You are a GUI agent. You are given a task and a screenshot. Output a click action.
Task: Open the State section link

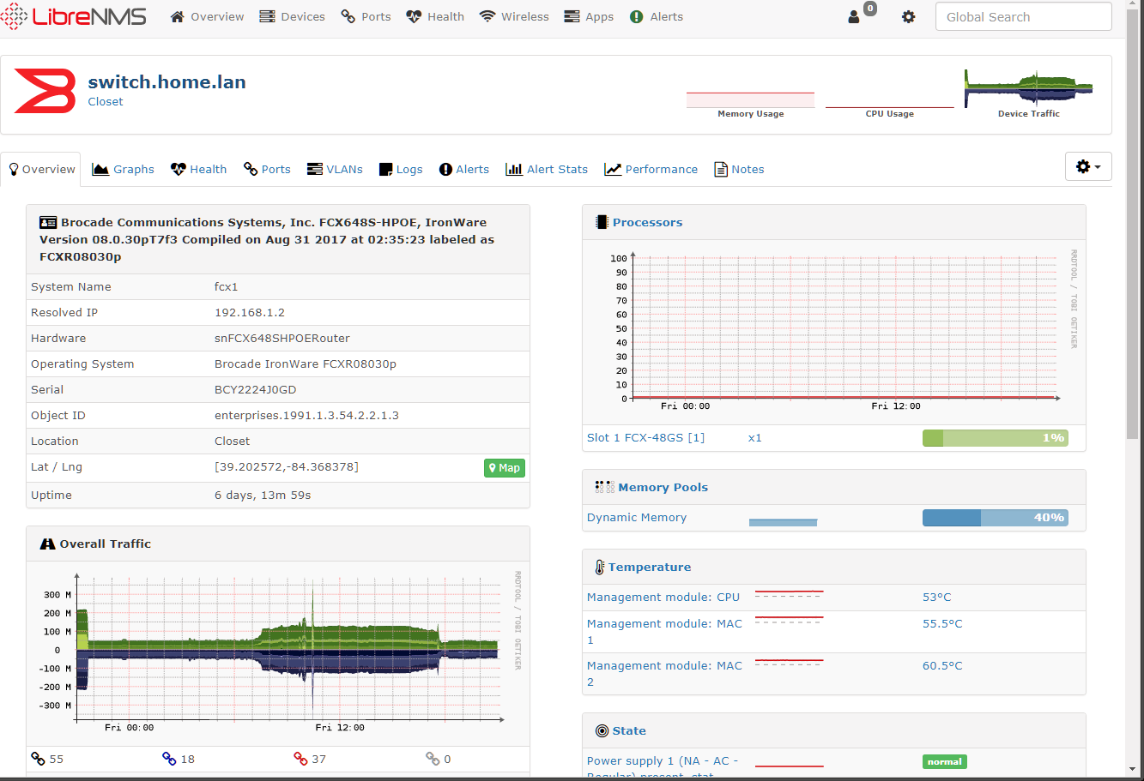[x=629, y=730]
